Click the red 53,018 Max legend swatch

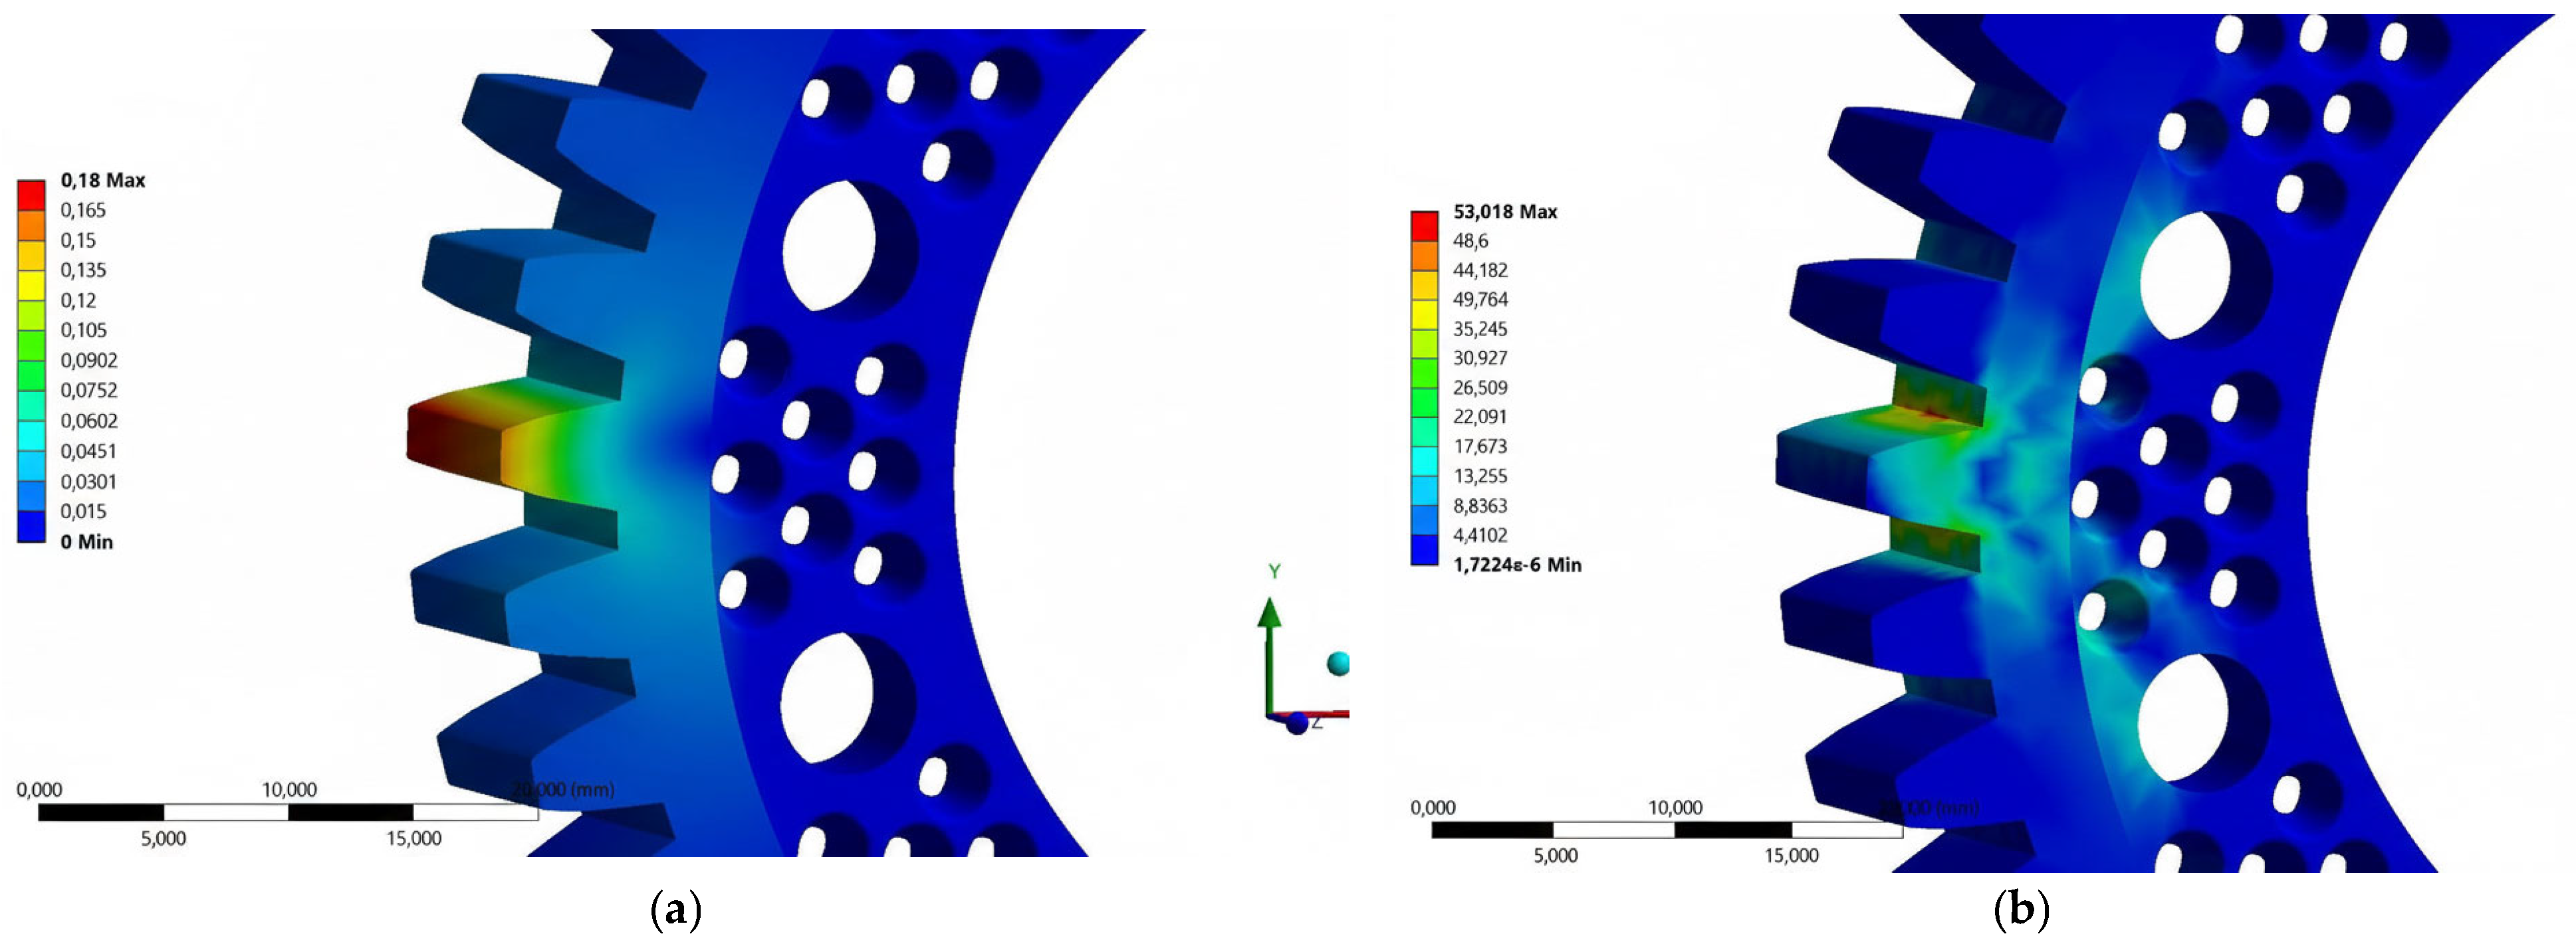pyautogui.click(x=1424, y=226)
